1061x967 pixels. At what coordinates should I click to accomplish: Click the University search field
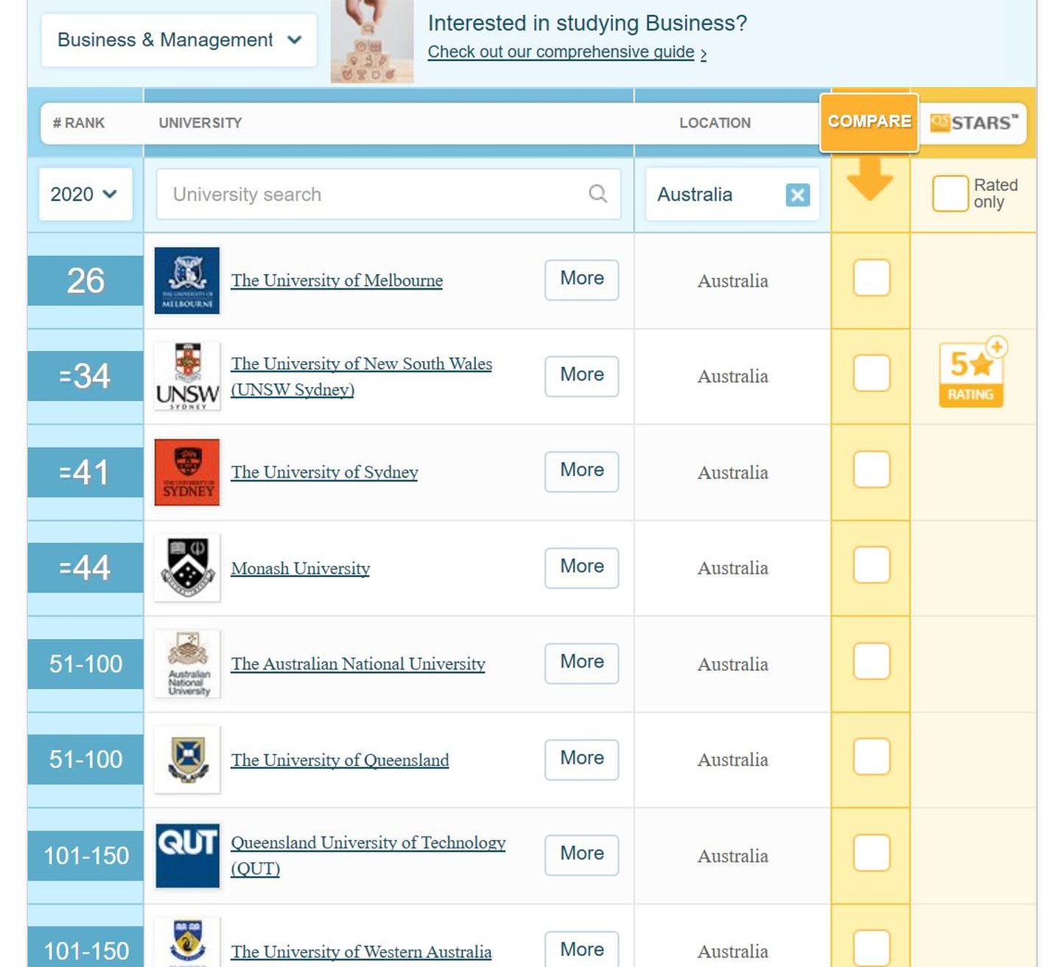click(388, 194)
